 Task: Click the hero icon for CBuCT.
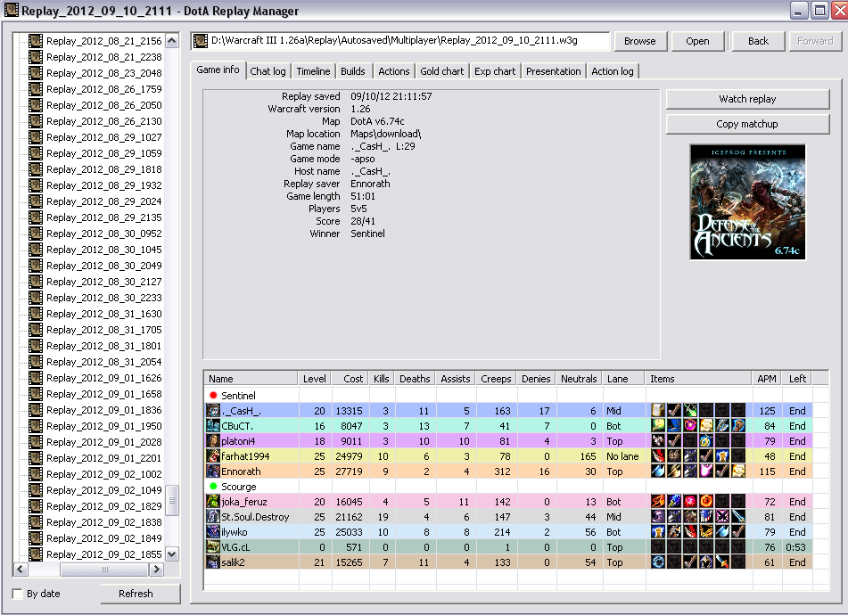[213, 426]
